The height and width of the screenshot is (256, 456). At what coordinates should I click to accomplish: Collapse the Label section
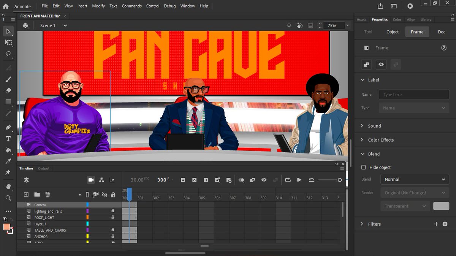click(362, 80)
